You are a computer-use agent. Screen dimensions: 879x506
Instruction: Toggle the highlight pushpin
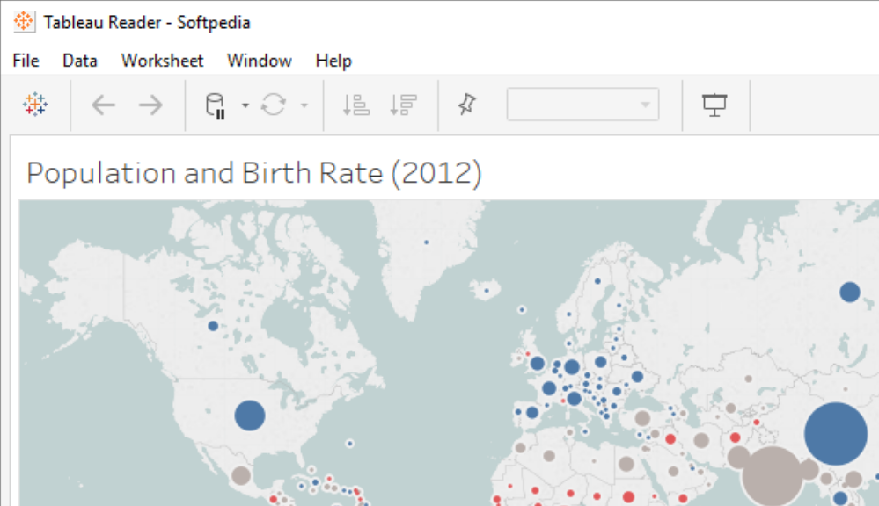click(467, 104)
